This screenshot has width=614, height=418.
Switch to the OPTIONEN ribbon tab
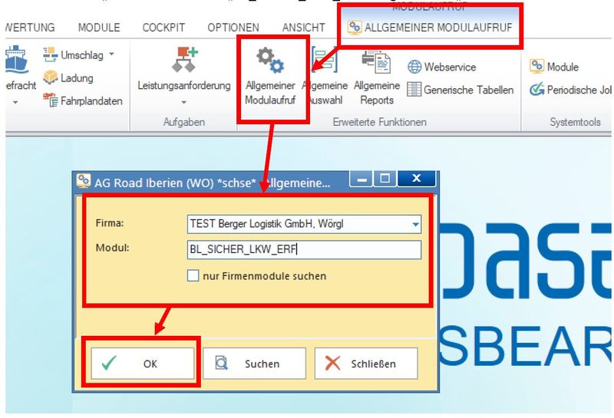tap(233, 28)
